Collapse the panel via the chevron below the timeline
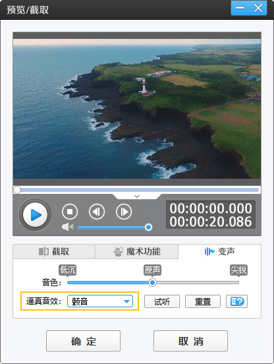The width and height of the screenshot is (274, 364). click(137, 197)
